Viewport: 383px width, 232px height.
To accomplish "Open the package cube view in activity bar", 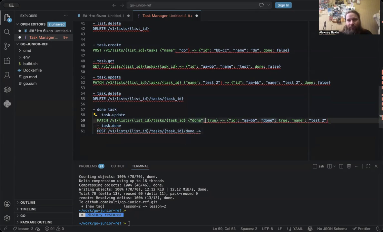I will pos(7,90).
